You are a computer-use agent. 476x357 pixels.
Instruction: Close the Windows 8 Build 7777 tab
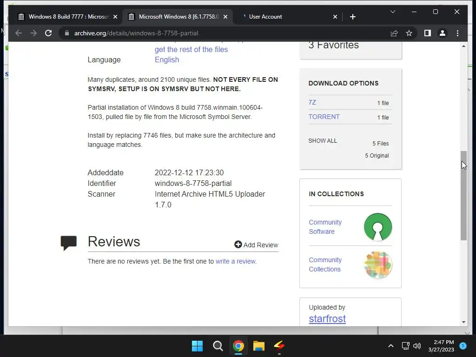click(115, 17)
